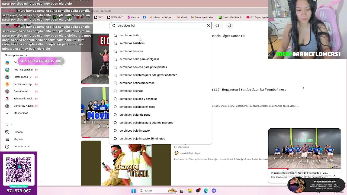Viewport: 347px width, 195px height.
Task: Open Historial in sidebar
Action: click(15, 132)
